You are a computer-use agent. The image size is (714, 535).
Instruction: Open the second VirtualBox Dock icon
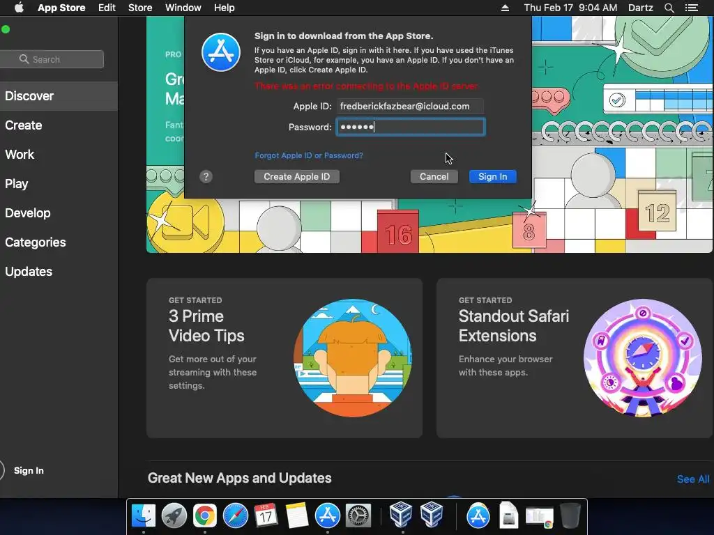pos(432,515)
